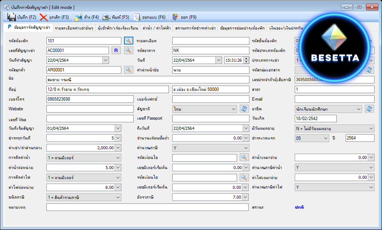
Task: Exit via the ออก (F9) icon
Action: pos(175,17)
